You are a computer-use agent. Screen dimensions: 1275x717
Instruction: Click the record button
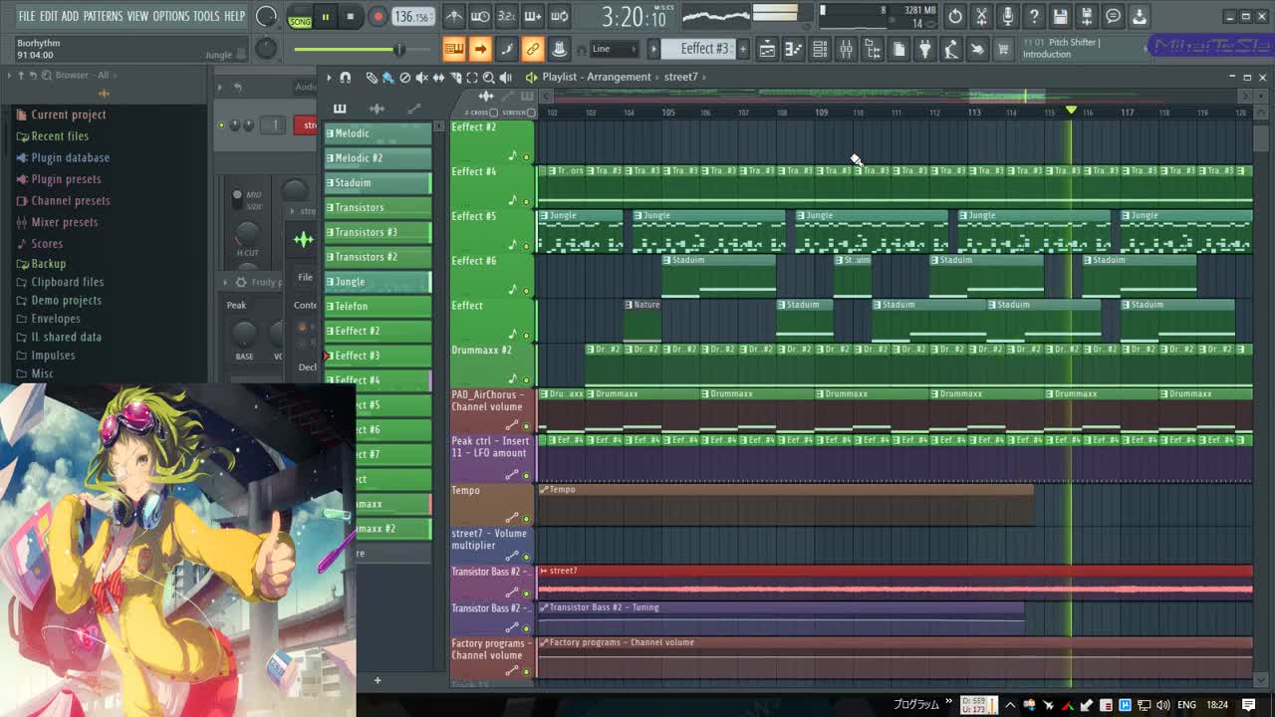coord(378,17)
